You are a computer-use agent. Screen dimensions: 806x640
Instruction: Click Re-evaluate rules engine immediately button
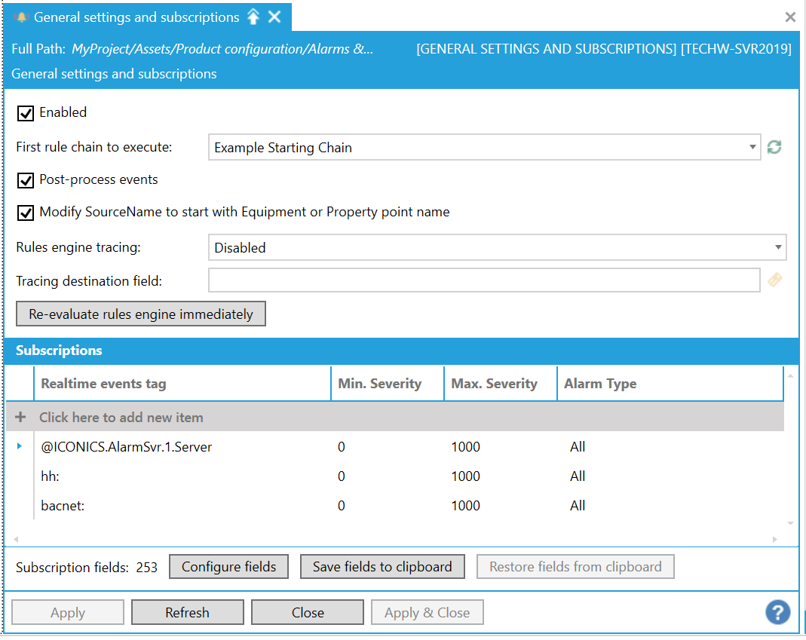(141, 314)
